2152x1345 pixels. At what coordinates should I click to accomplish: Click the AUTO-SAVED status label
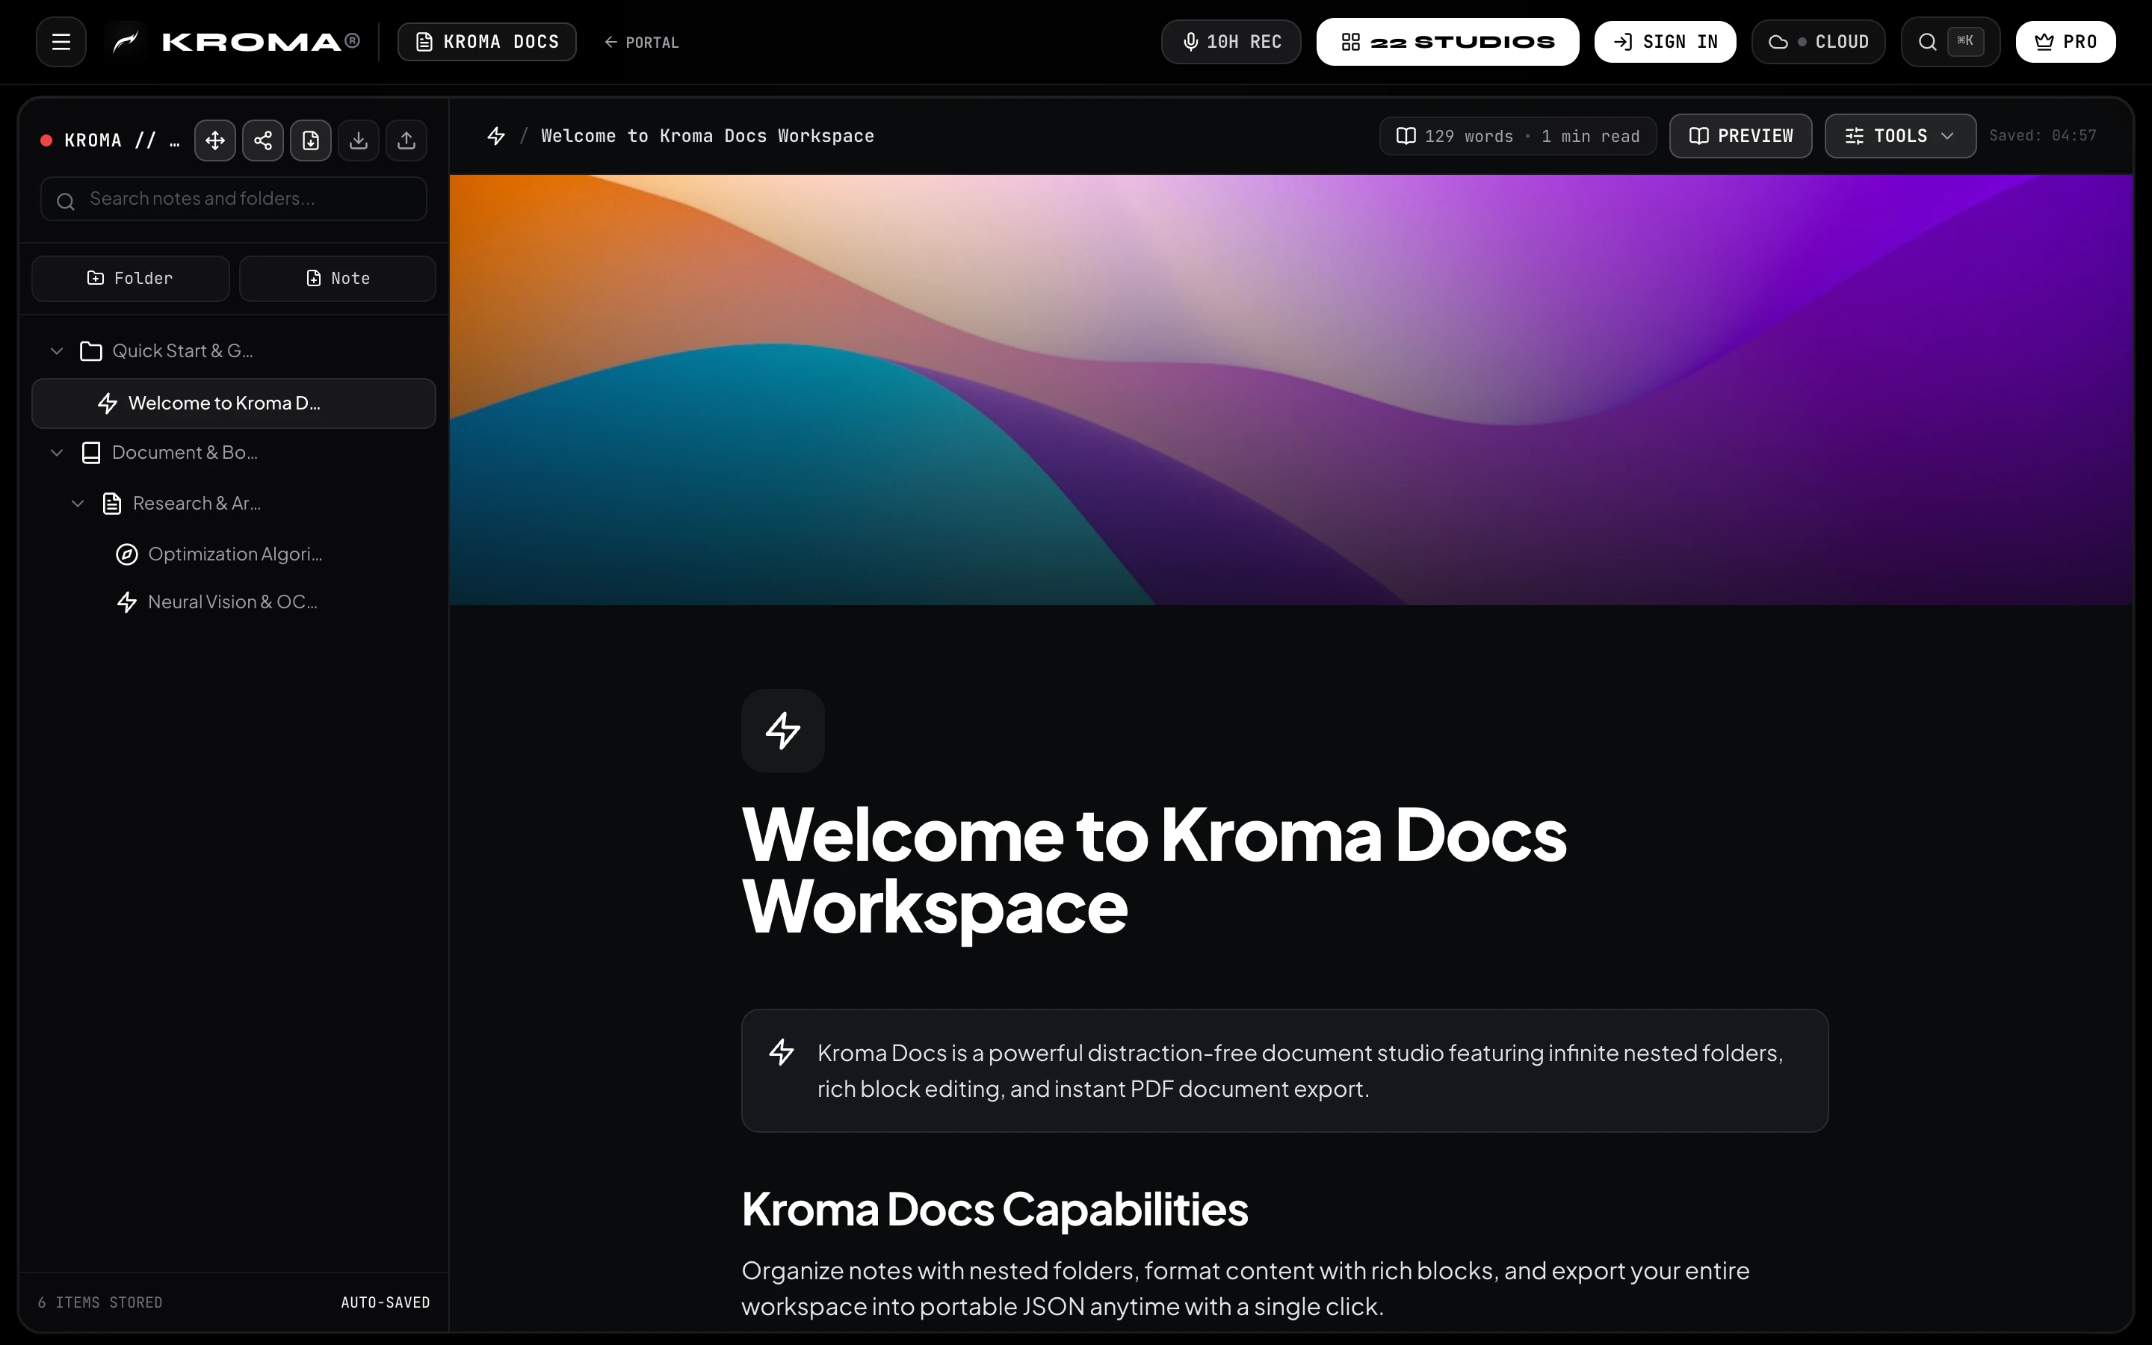(x=385, y=1302)
